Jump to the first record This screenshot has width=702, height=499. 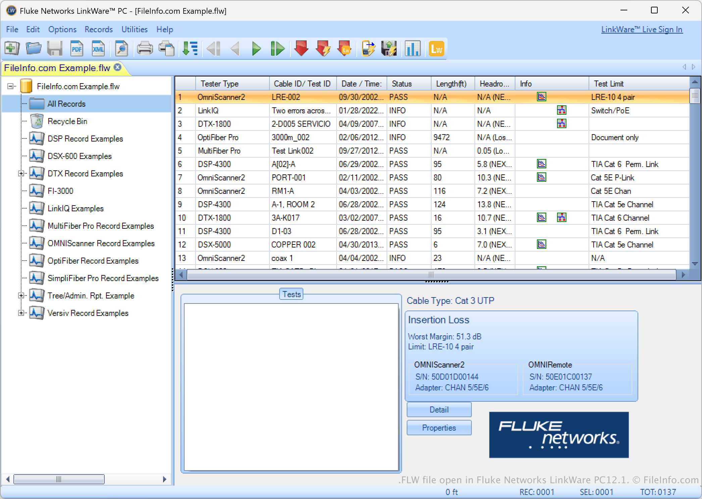[x=213, y=49]
